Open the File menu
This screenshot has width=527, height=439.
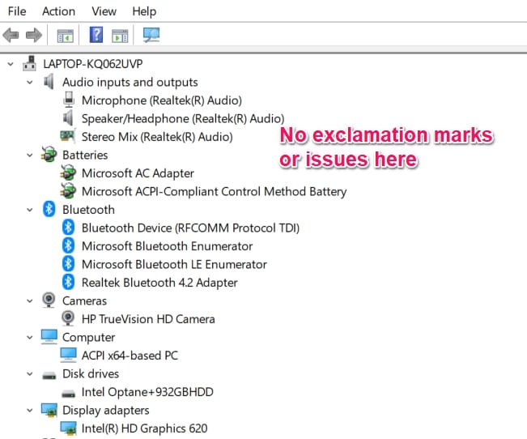point(17,11)
